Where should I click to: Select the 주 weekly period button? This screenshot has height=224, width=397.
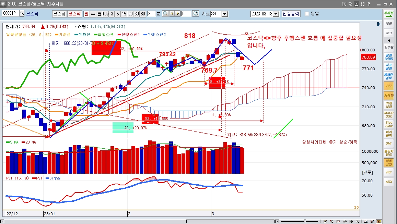93,14
